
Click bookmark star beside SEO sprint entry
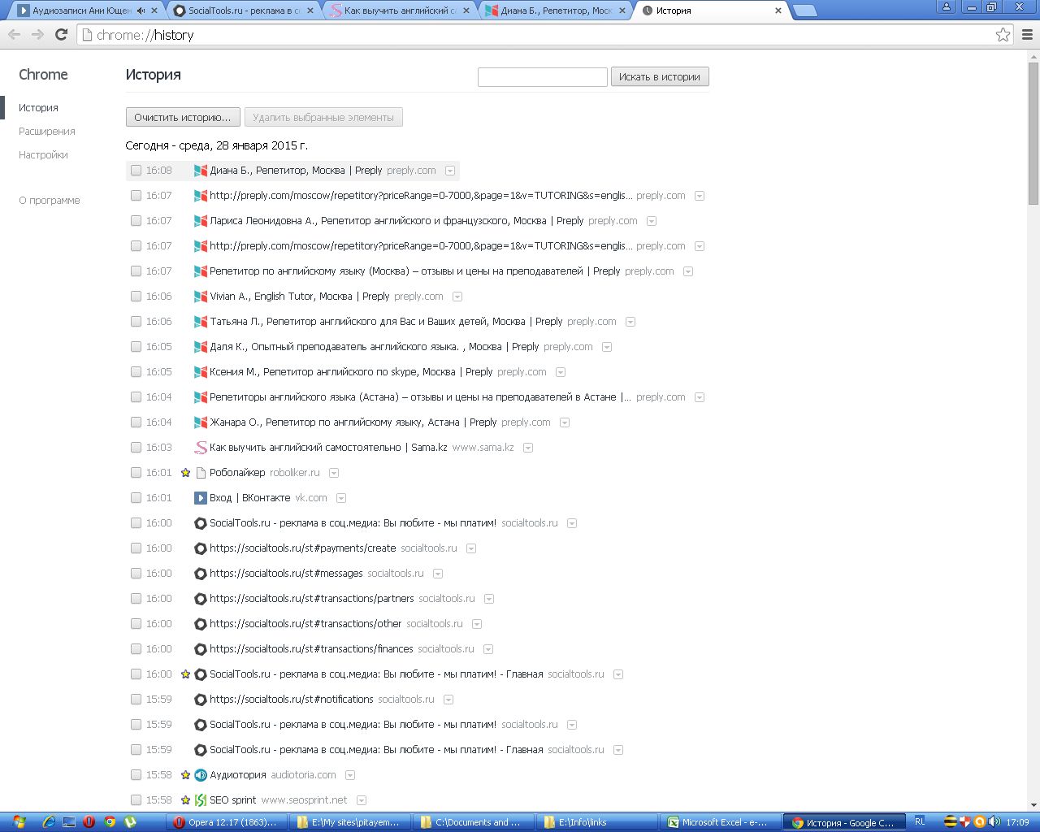pos(185,800)
